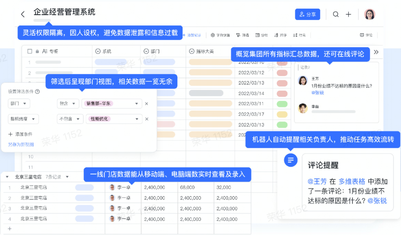Image resolution: width=401 pixels, height=235 pixels.
Task: Open 字段设置 field settings in the toolbar
Action: [x=220, y=35]
